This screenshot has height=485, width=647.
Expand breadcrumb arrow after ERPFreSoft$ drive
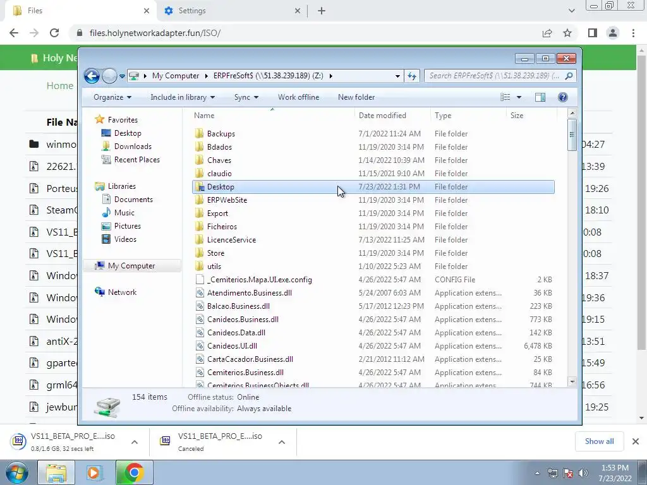click(331, 76)
